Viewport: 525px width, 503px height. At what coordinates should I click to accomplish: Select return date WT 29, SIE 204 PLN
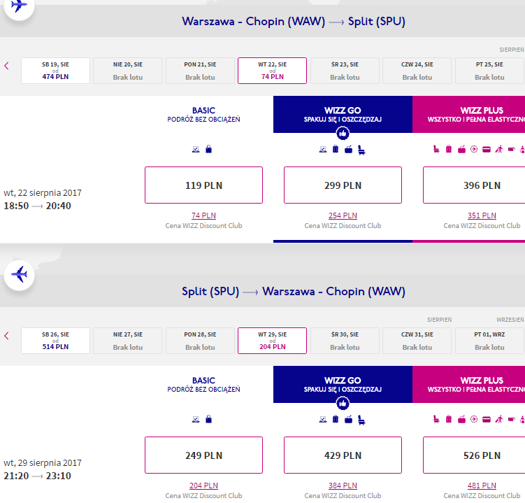(272, 341)
